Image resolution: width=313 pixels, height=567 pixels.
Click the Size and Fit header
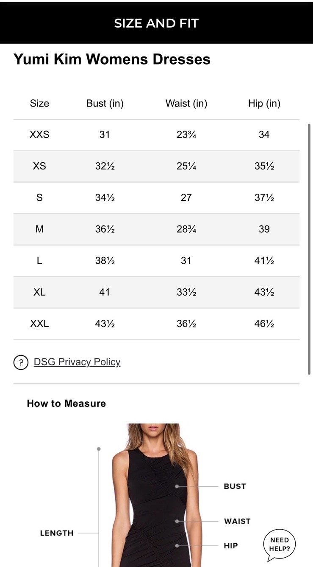[156, 23]
